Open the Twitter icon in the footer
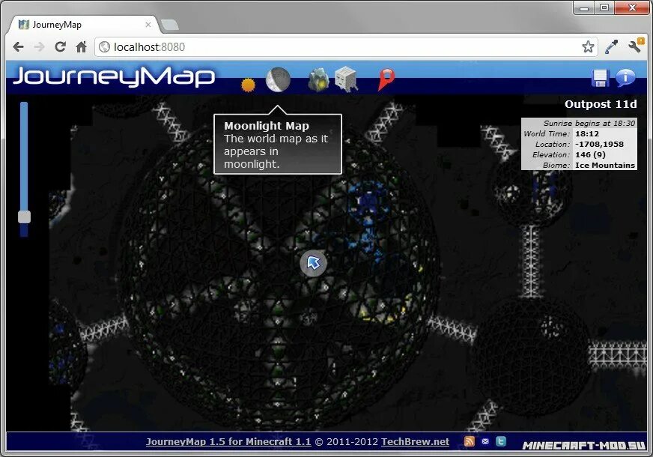 (501, 441)
